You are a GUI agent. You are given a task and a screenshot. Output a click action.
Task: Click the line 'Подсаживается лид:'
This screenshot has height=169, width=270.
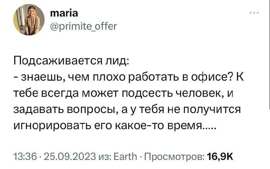[71, 61]
